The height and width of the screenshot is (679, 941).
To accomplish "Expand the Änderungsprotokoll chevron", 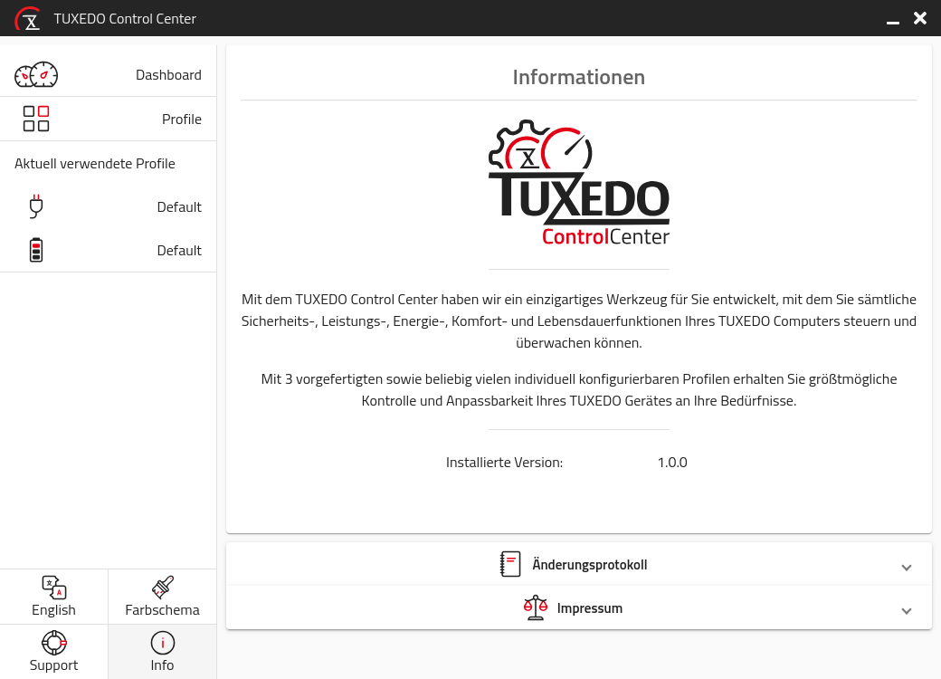I will (907, 568).
